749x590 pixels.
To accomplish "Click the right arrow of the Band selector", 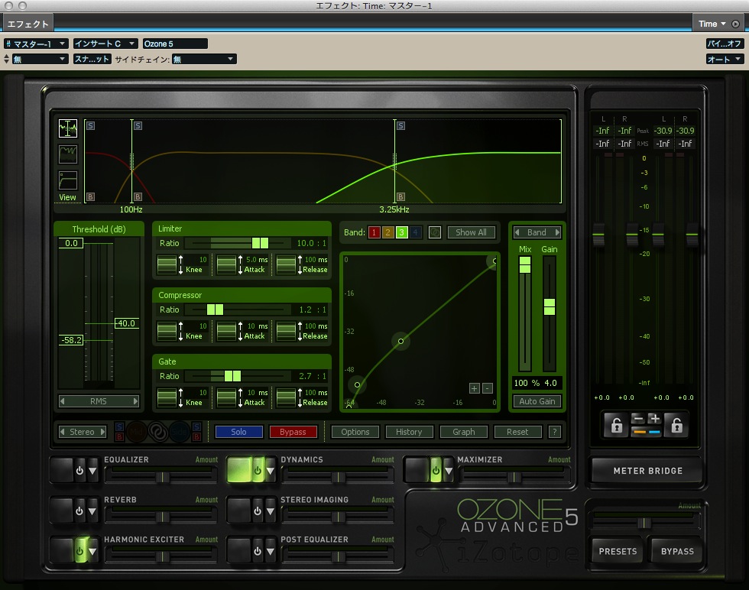I will pos(557,232).
